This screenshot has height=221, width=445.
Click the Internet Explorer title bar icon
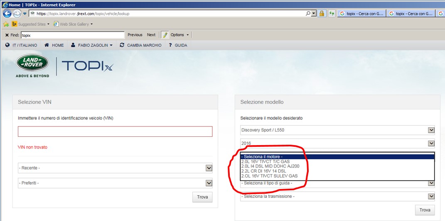pos(5,5)
